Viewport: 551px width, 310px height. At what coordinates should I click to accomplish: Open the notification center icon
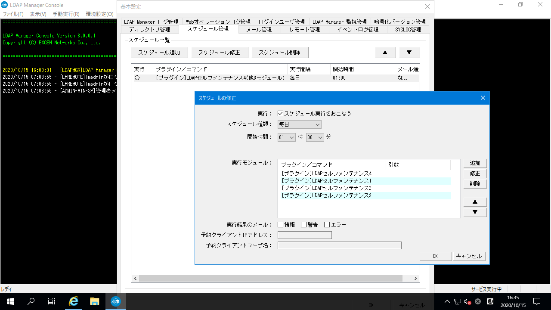click(x=537, y=301)
